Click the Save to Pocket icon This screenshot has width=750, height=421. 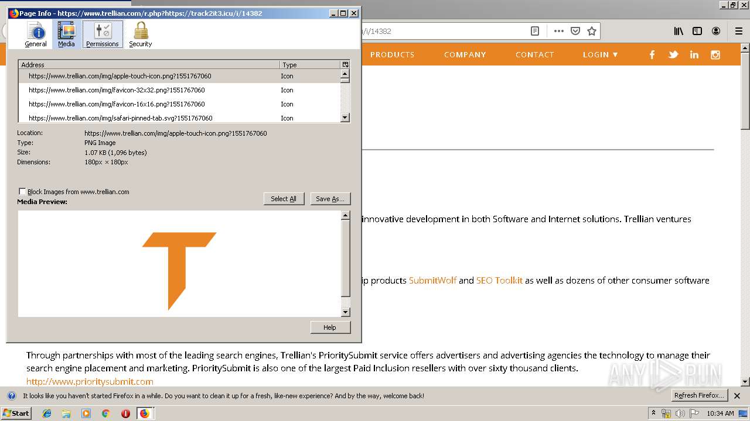click(575, 31)
